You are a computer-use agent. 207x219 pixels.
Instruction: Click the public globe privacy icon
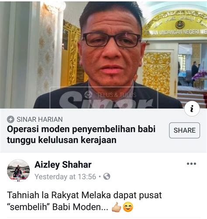pyautogui.click(x=107, y=177)
